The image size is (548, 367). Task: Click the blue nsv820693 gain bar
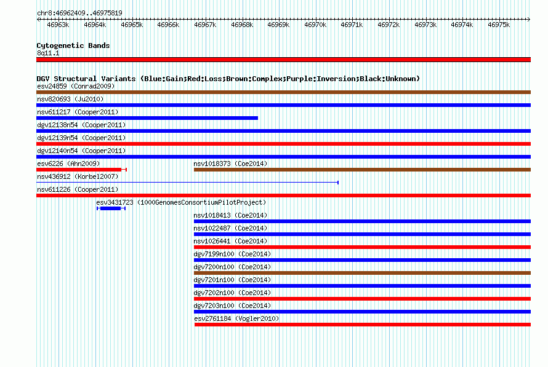tap(283, 105)
